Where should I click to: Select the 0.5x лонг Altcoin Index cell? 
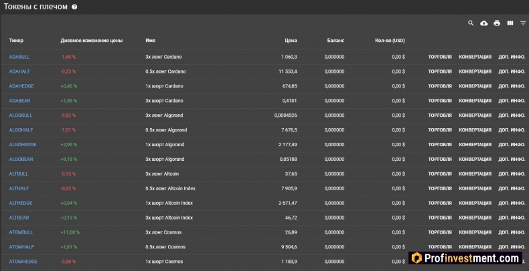(170, 188)
